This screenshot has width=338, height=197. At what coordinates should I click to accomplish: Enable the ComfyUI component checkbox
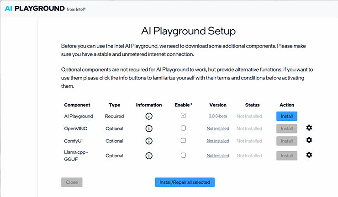tap(183, 140)
